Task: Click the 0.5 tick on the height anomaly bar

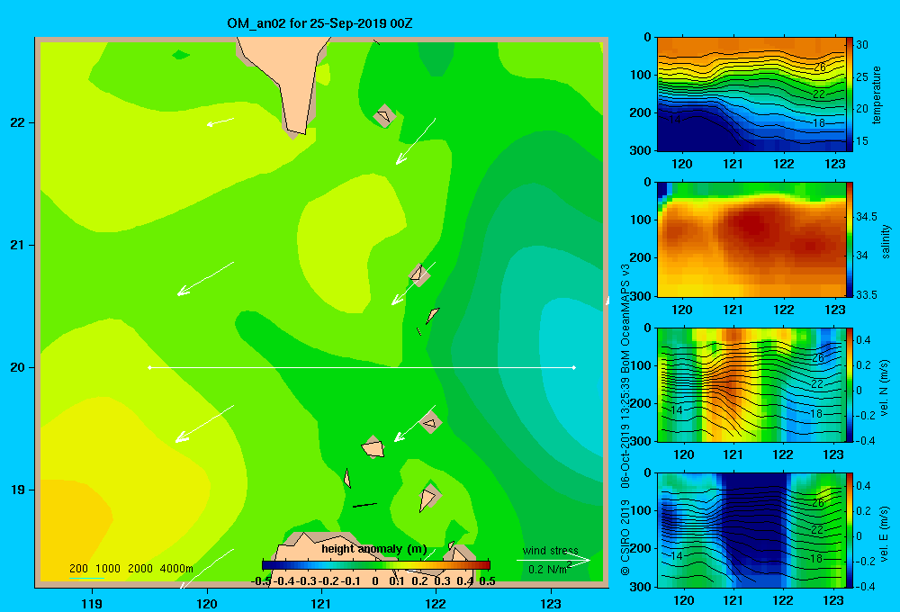Action: point(487,581)
